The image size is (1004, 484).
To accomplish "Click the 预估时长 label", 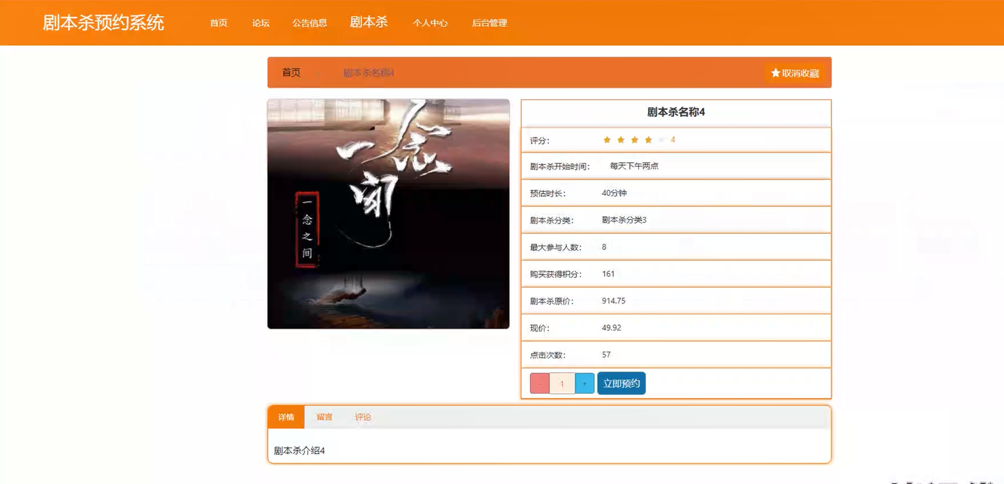I will tap(547, 194).
